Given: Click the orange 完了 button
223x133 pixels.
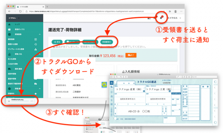Looking at the screenshot, I should pos(131,55).
